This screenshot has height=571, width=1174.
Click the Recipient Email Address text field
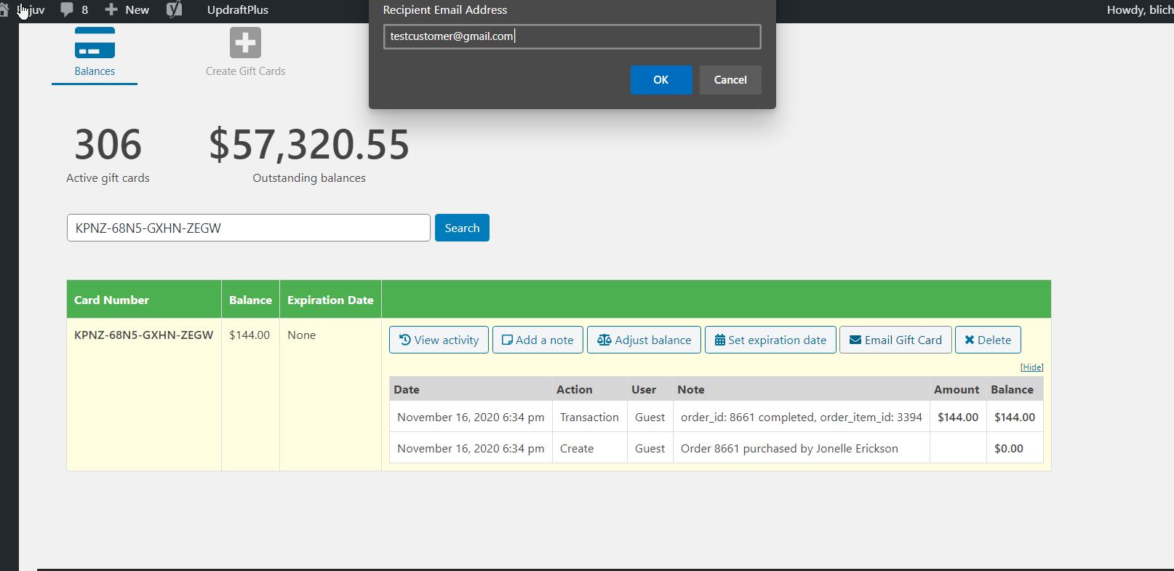572,36
